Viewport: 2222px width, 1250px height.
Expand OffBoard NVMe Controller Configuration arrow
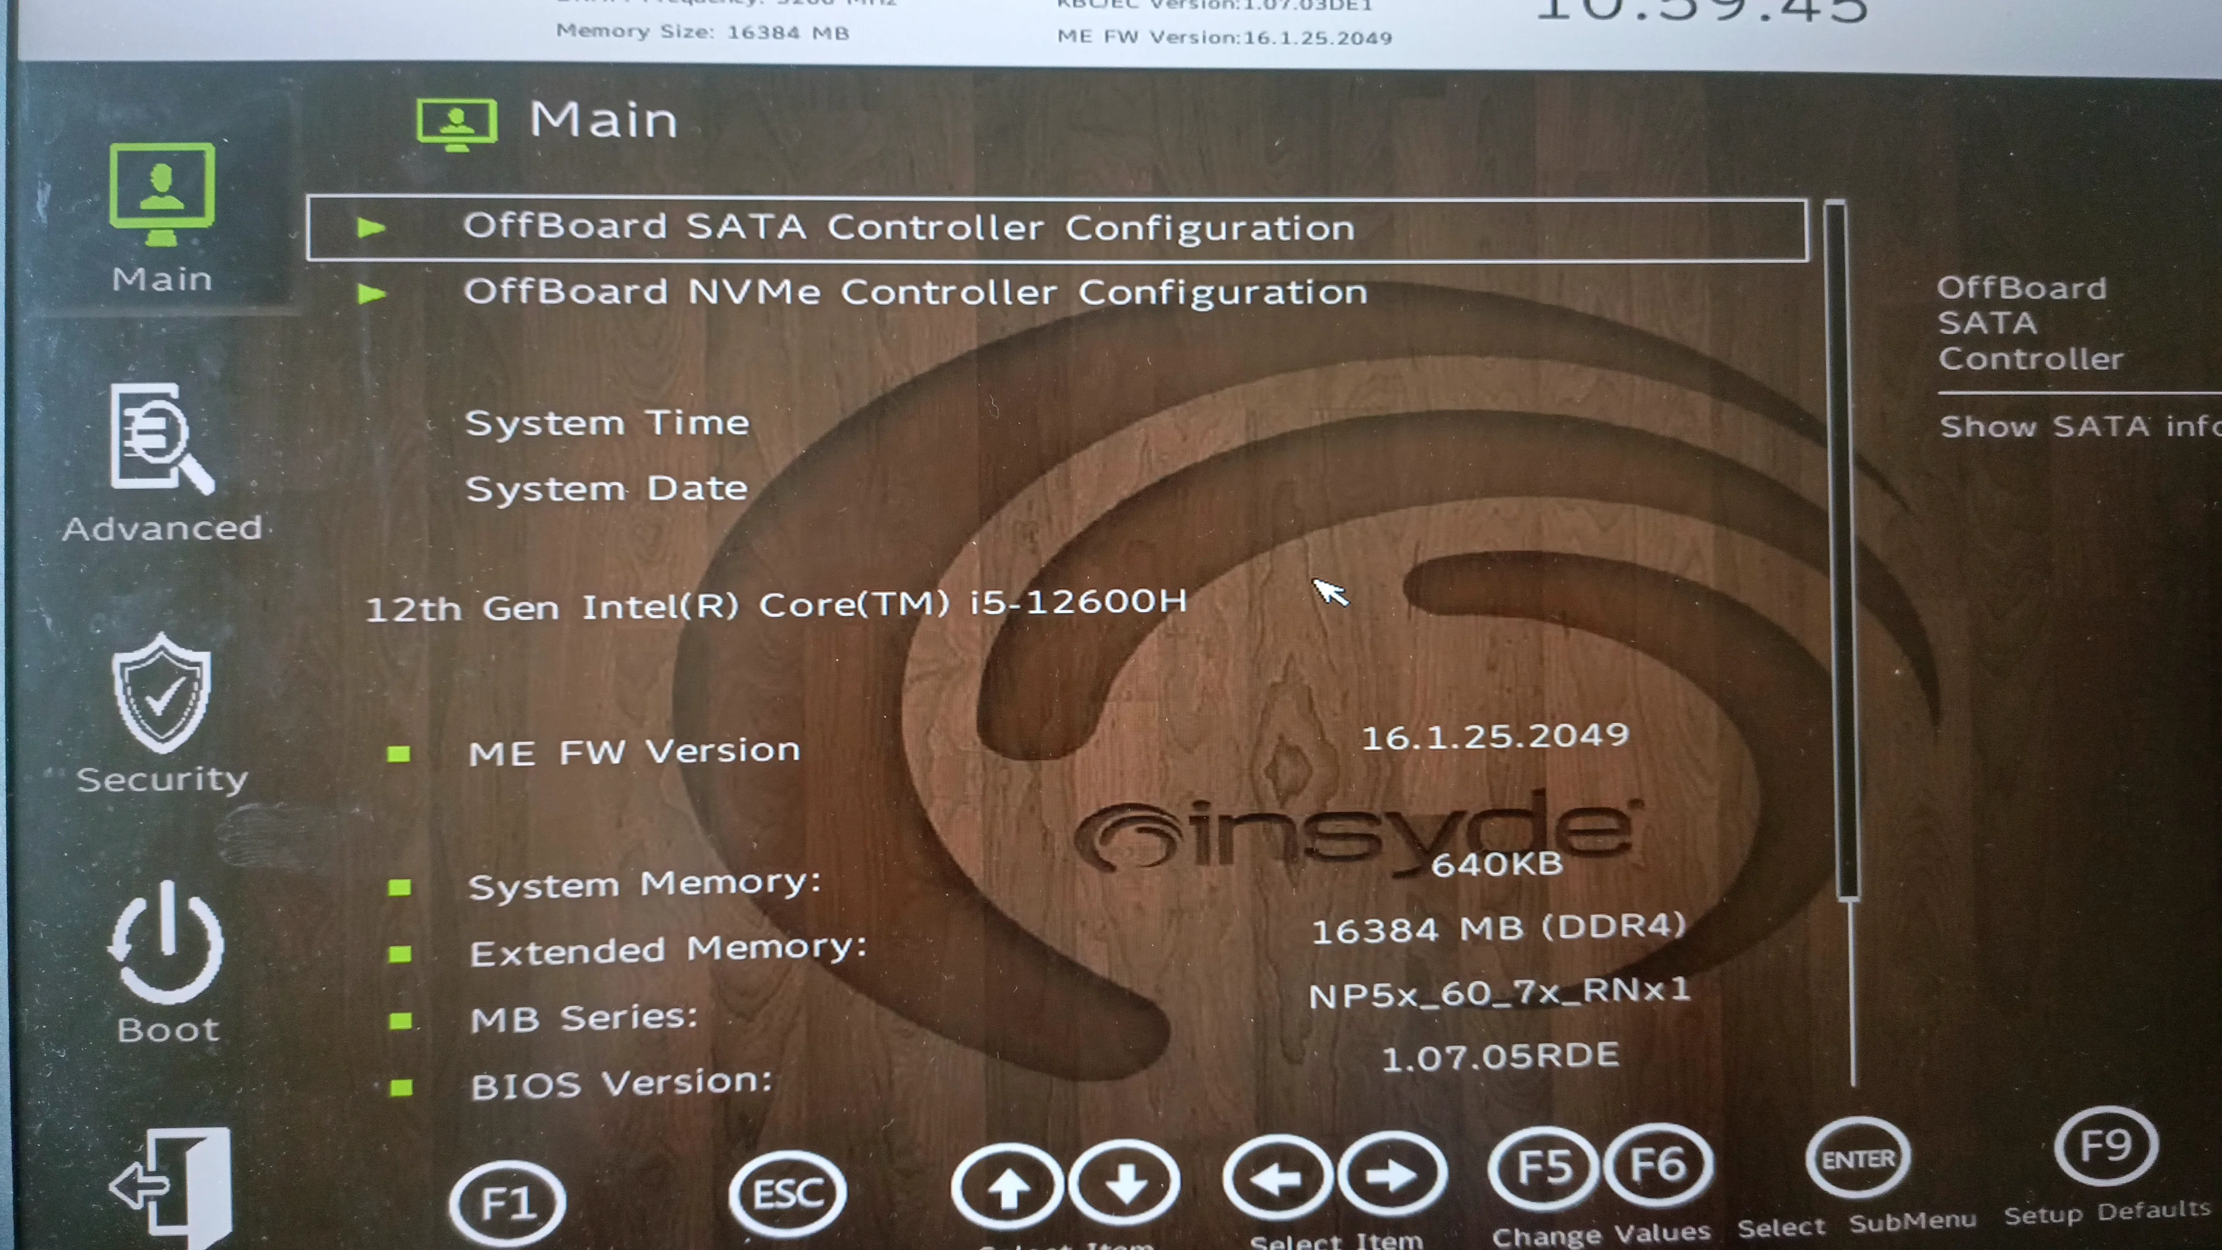pyautogui.click(x=371, y=293)
